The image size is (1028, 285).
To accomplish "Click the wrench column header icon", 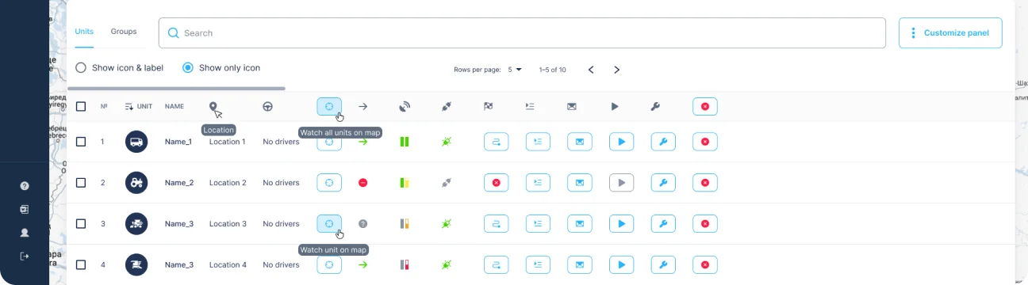I will pos(655,106).
